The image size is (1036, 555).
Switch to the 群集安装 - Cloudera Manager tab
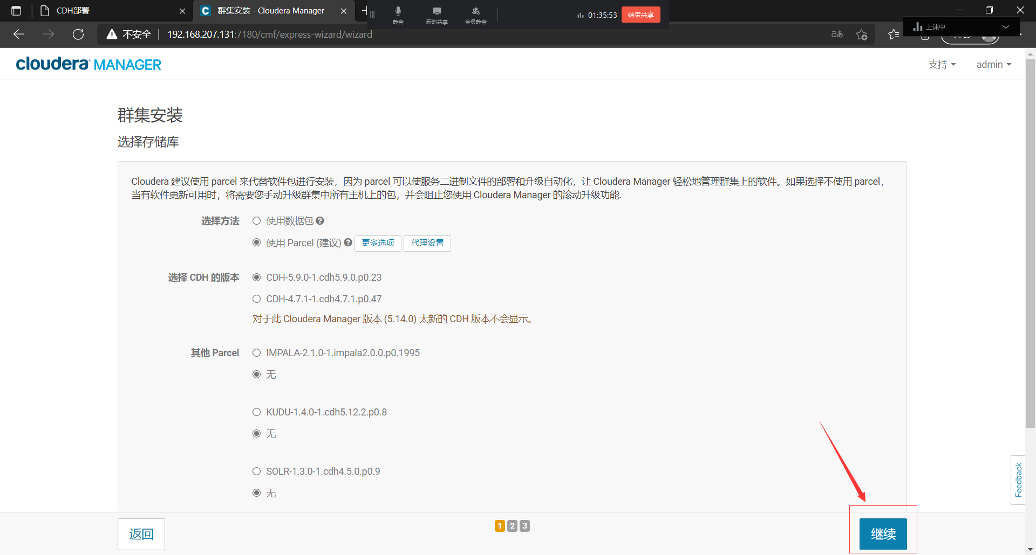(274, 11)
